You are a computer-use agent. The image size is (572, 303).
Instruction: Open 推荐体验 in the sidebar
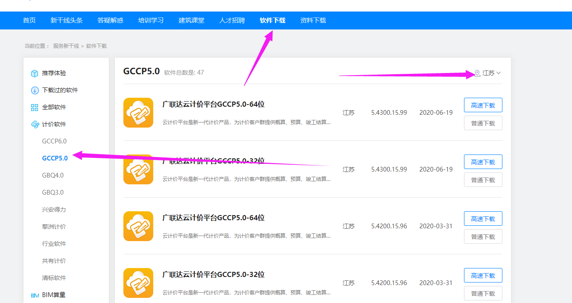(54, 73)
